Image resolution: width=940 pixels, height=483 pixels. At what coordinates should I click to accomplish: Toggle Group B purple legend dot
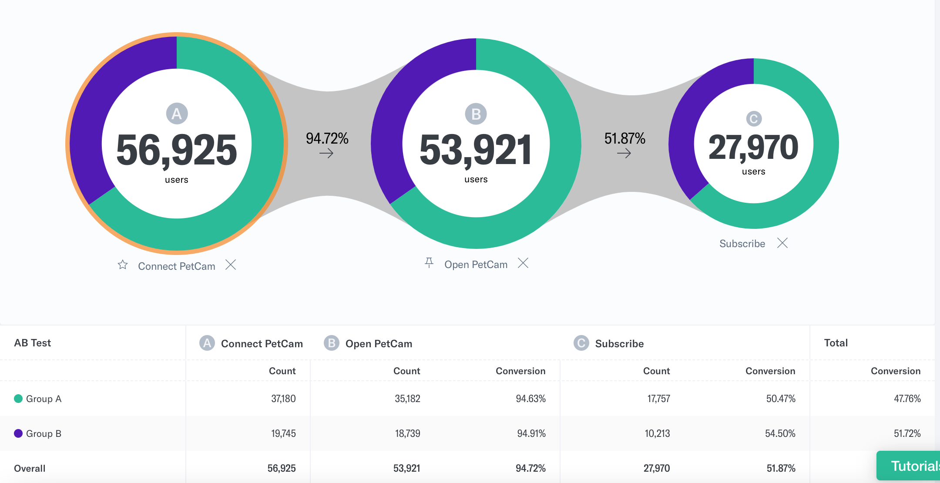point(18,433)
